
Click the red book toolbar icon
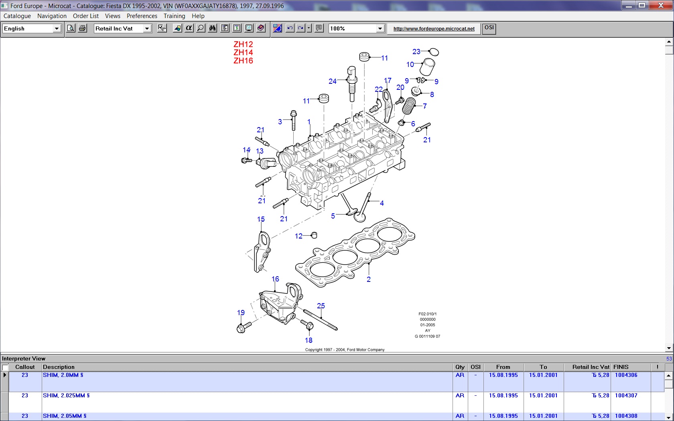pos(261,28)
